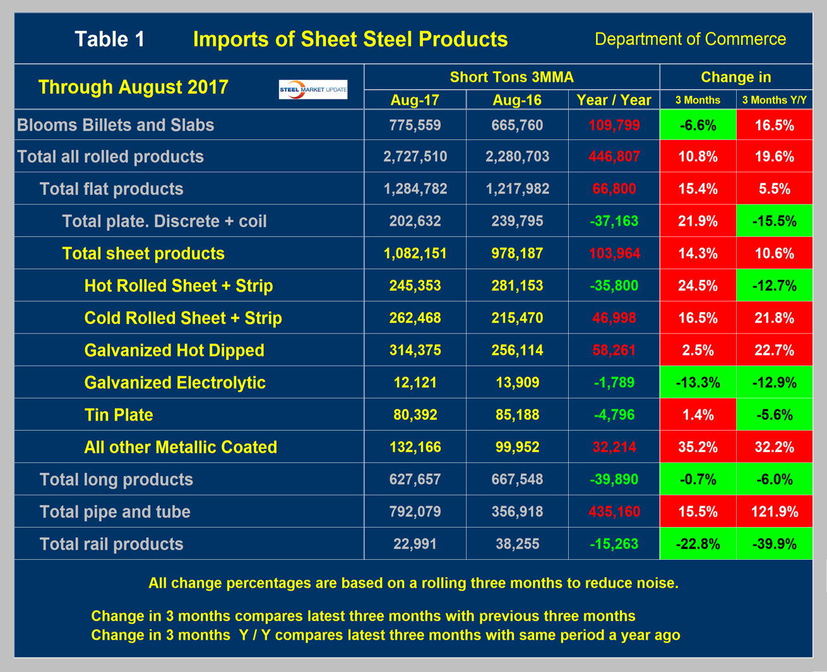Click the Steel Market Update logo
Screen dimensions: 827x672
313,90
